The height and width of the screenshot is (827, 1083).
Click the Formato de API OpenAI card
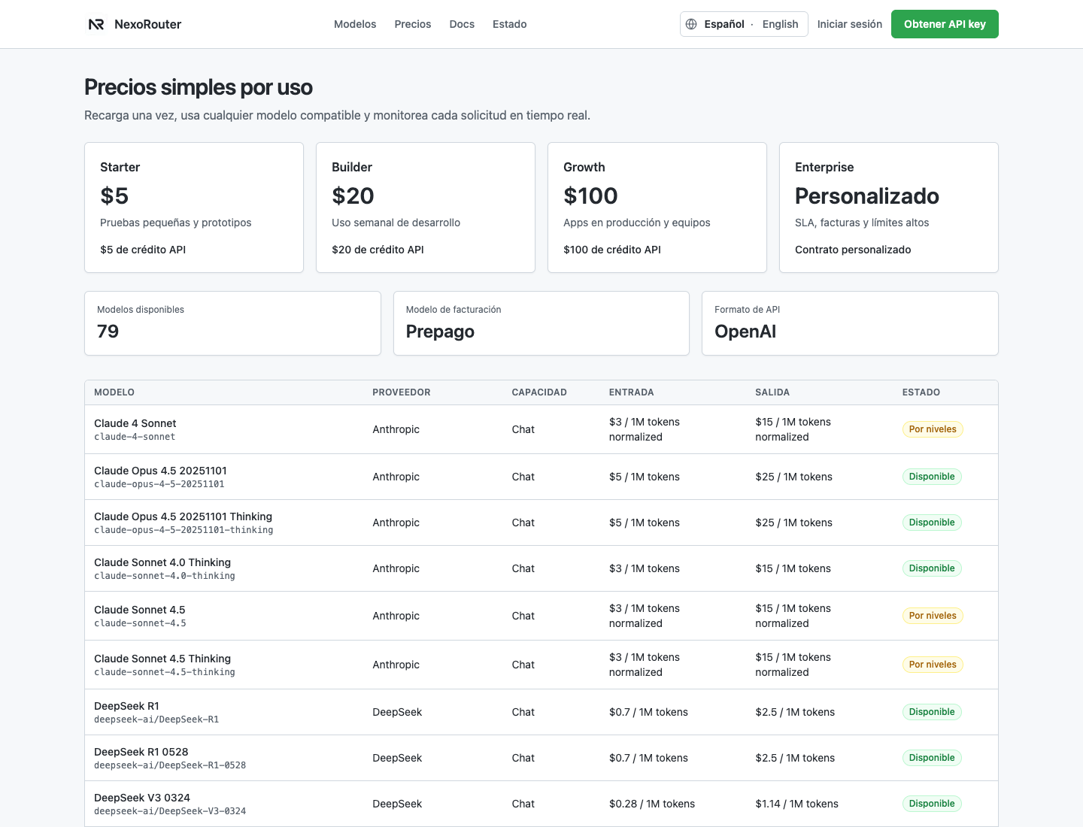coord(850,323)
